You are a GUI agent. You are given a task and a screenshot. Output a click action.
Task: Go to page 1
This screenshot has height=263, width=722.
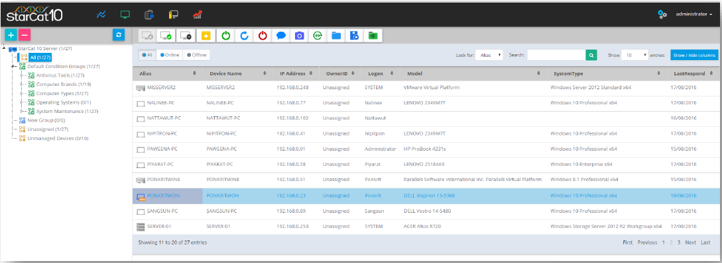pos(664,243)
